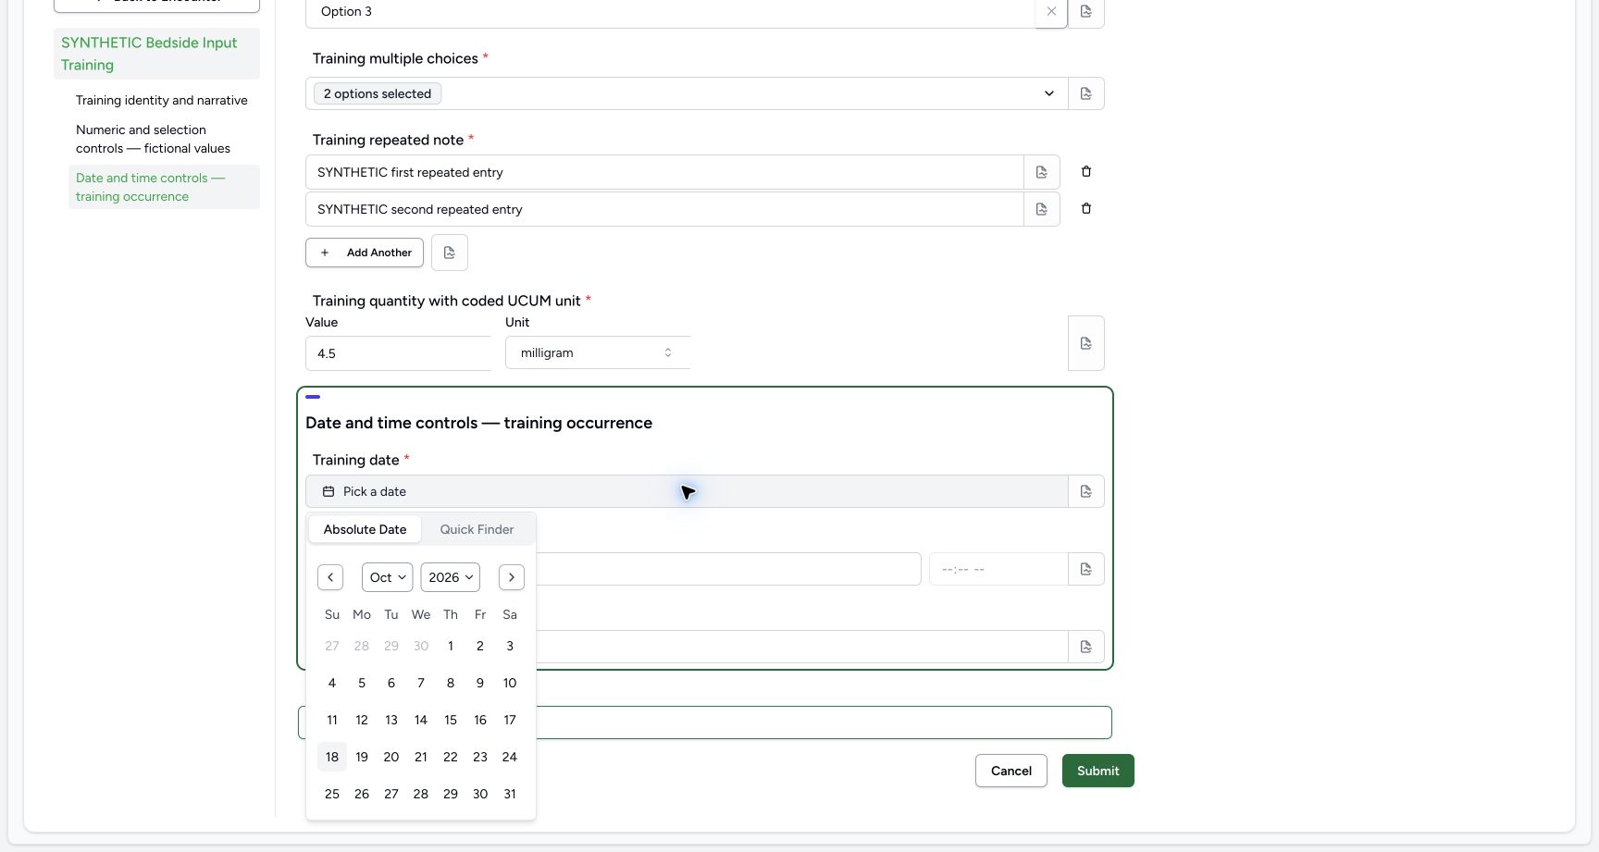The width and height of the screenshot is (1599, 852).
Task: Open Training identity and narrative section
Action: point(162,100)
